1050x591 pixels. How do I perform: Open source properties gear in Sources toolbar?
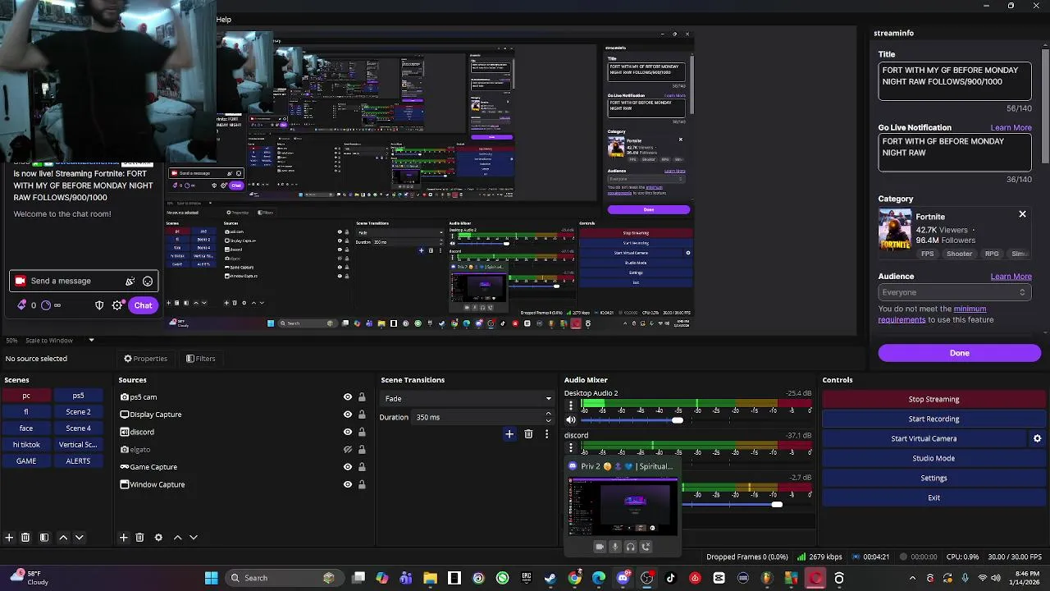[158, 538]
